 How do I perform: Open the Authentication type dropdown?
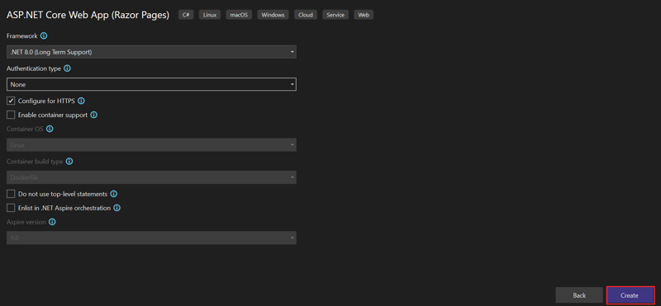(x=151, y=84)
